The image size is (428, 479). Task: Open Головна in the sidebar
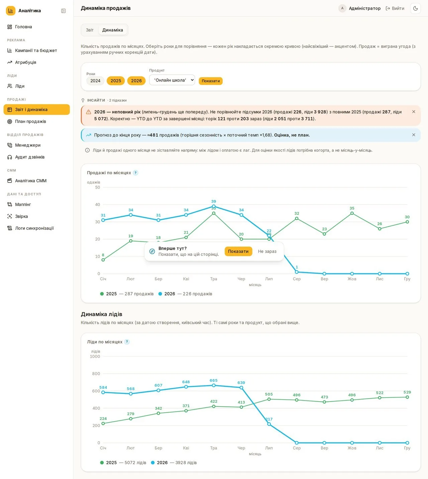pos(37,27)
